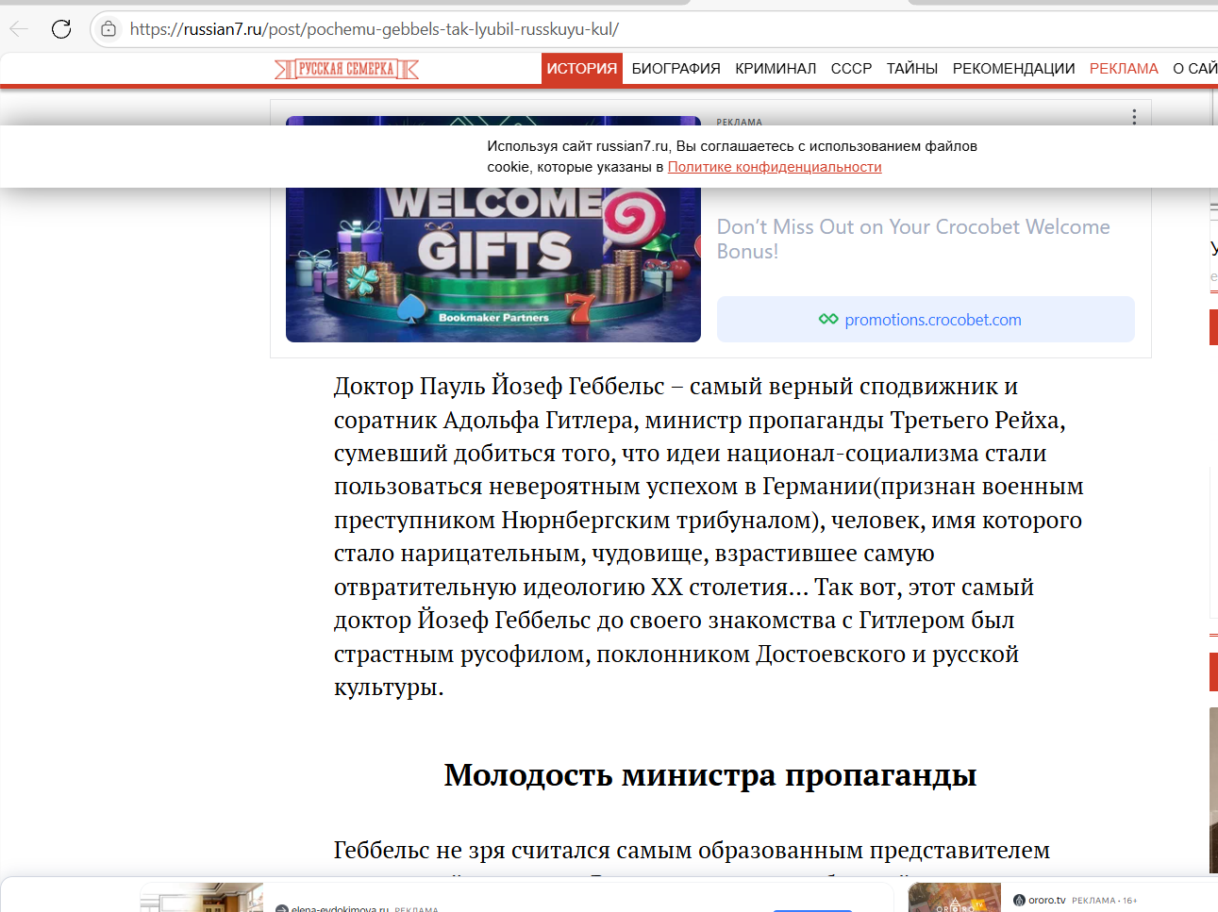Click the red РЕКЛАМА nav link
1218x912 pixels.
tap(1124, 69)
